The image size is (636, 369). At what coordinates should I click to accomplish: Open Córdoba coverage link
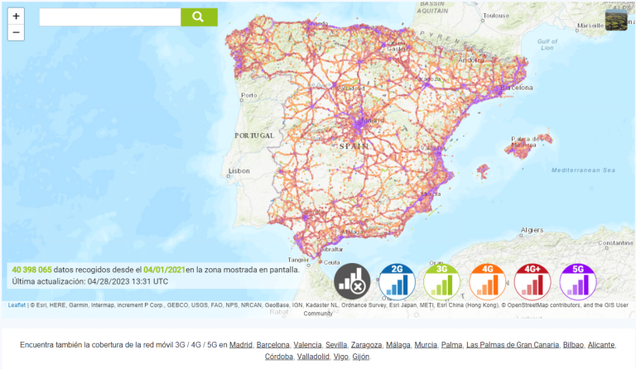(x=278, y=357)
